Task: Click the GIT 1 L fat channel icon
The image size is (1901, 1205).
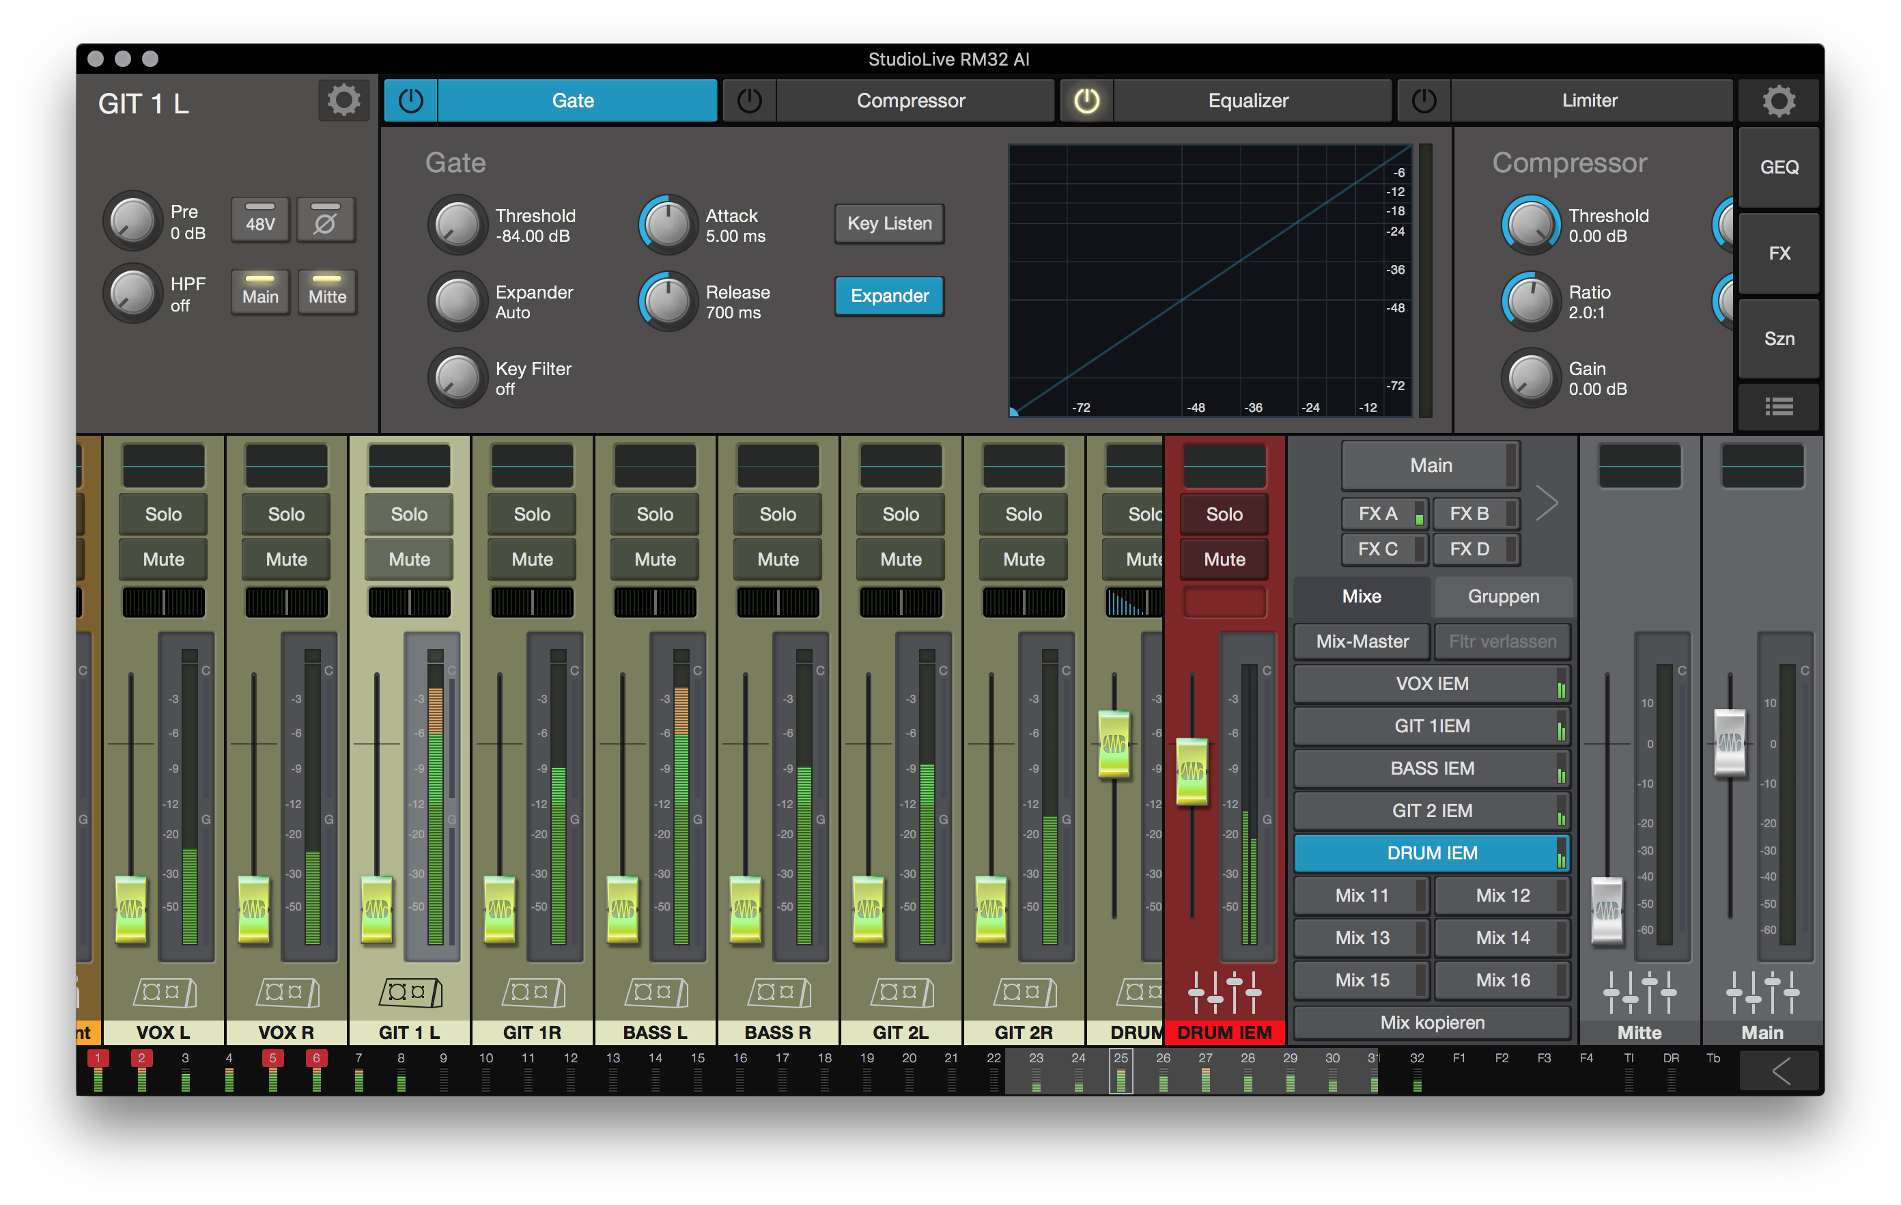Action: point(410,992)
